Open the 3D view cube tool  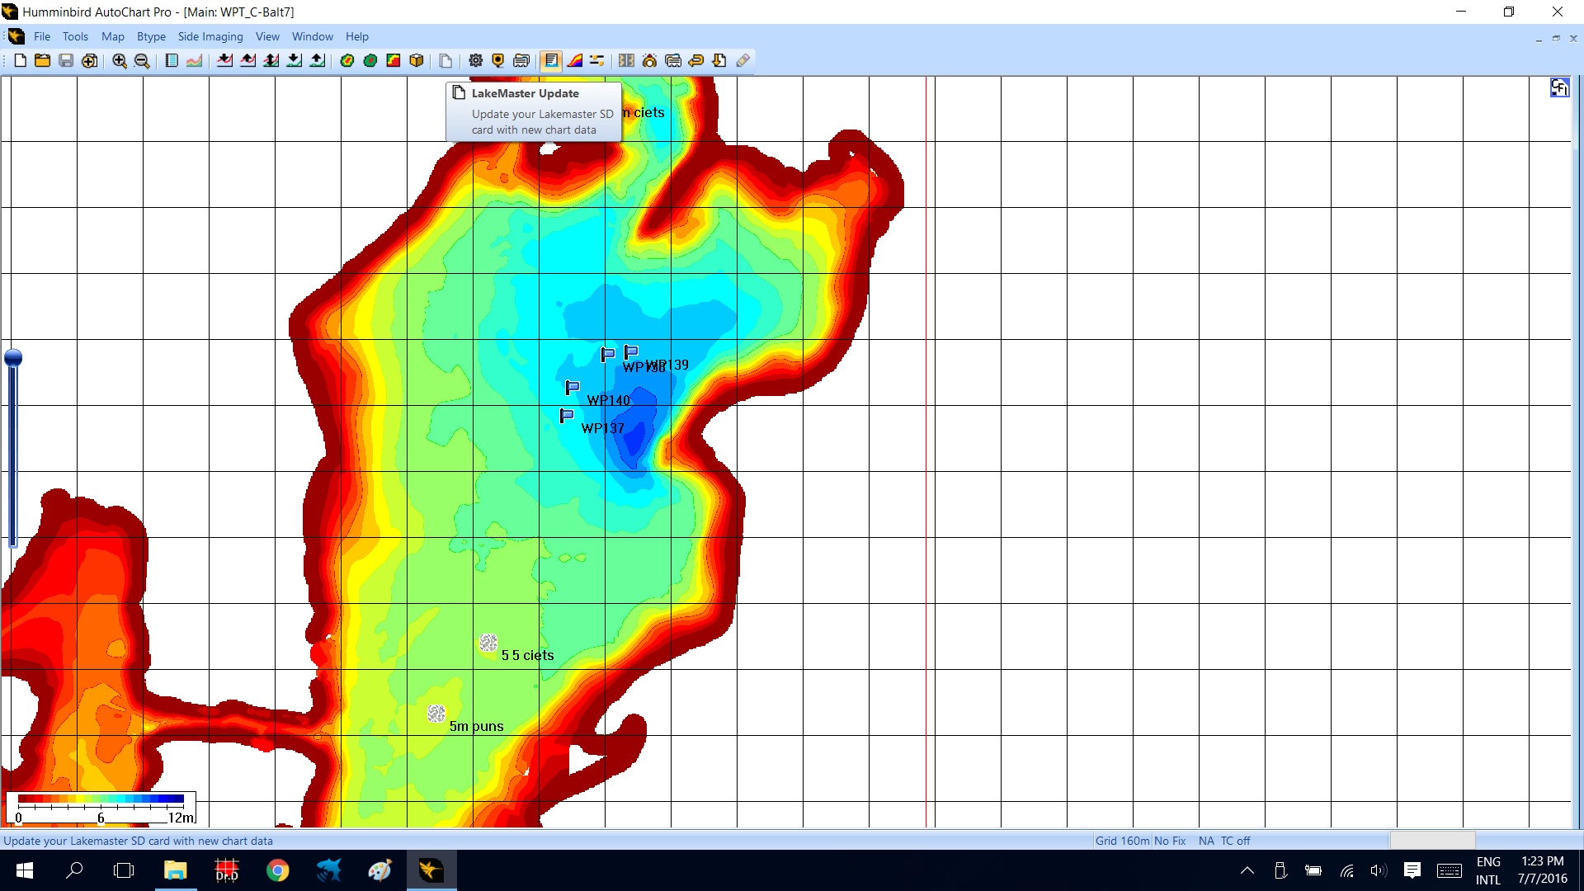417,60
